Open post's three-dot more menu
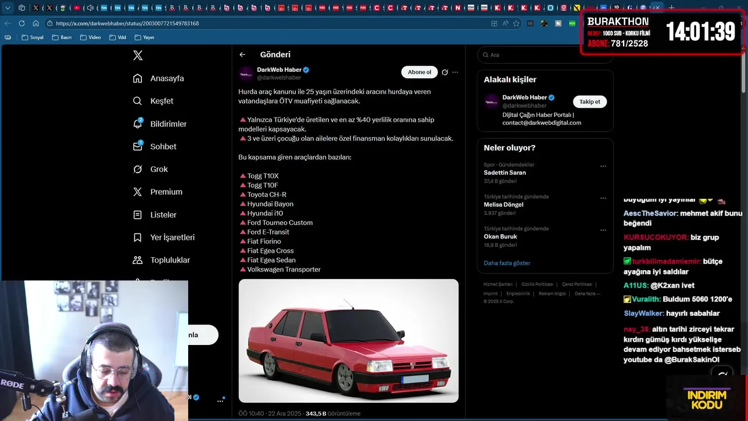 pos(455,73)
